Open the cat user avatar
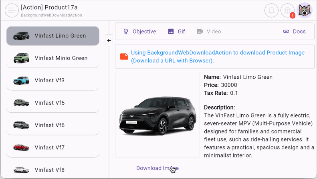317x179 pixels. (x=305, y=10)
